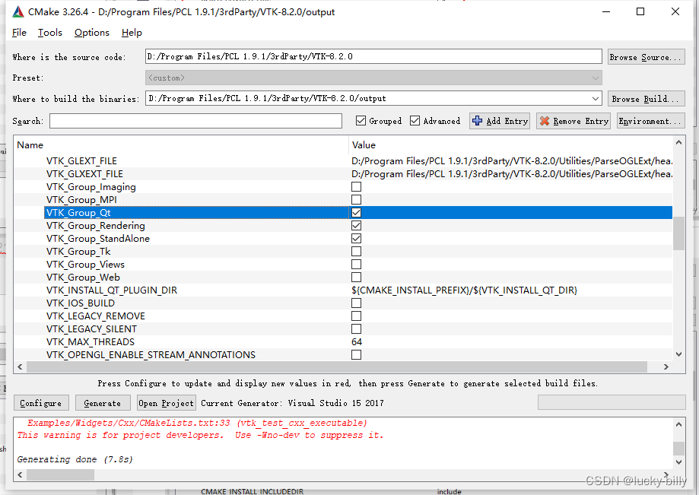
Task: Open the File menu
Action: (x=19, y=33)
